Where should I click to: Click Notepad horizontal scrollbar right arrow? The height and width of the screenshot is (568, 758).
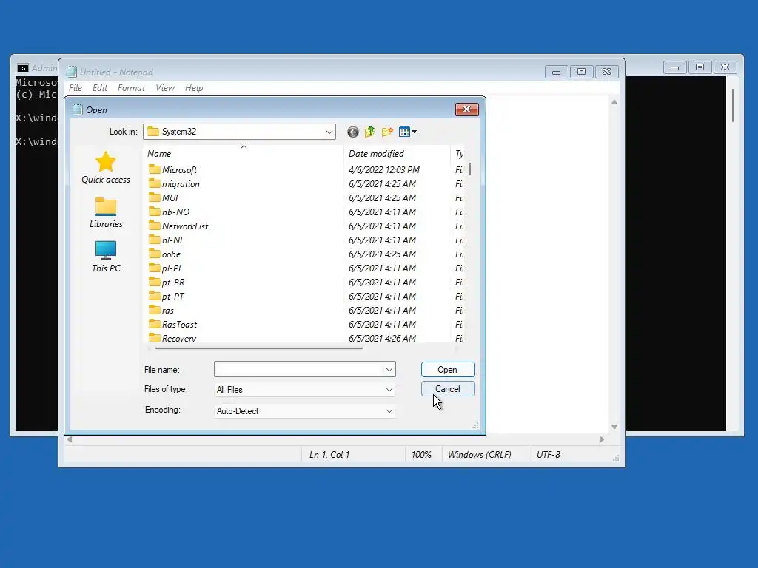(x=601, y=439)
